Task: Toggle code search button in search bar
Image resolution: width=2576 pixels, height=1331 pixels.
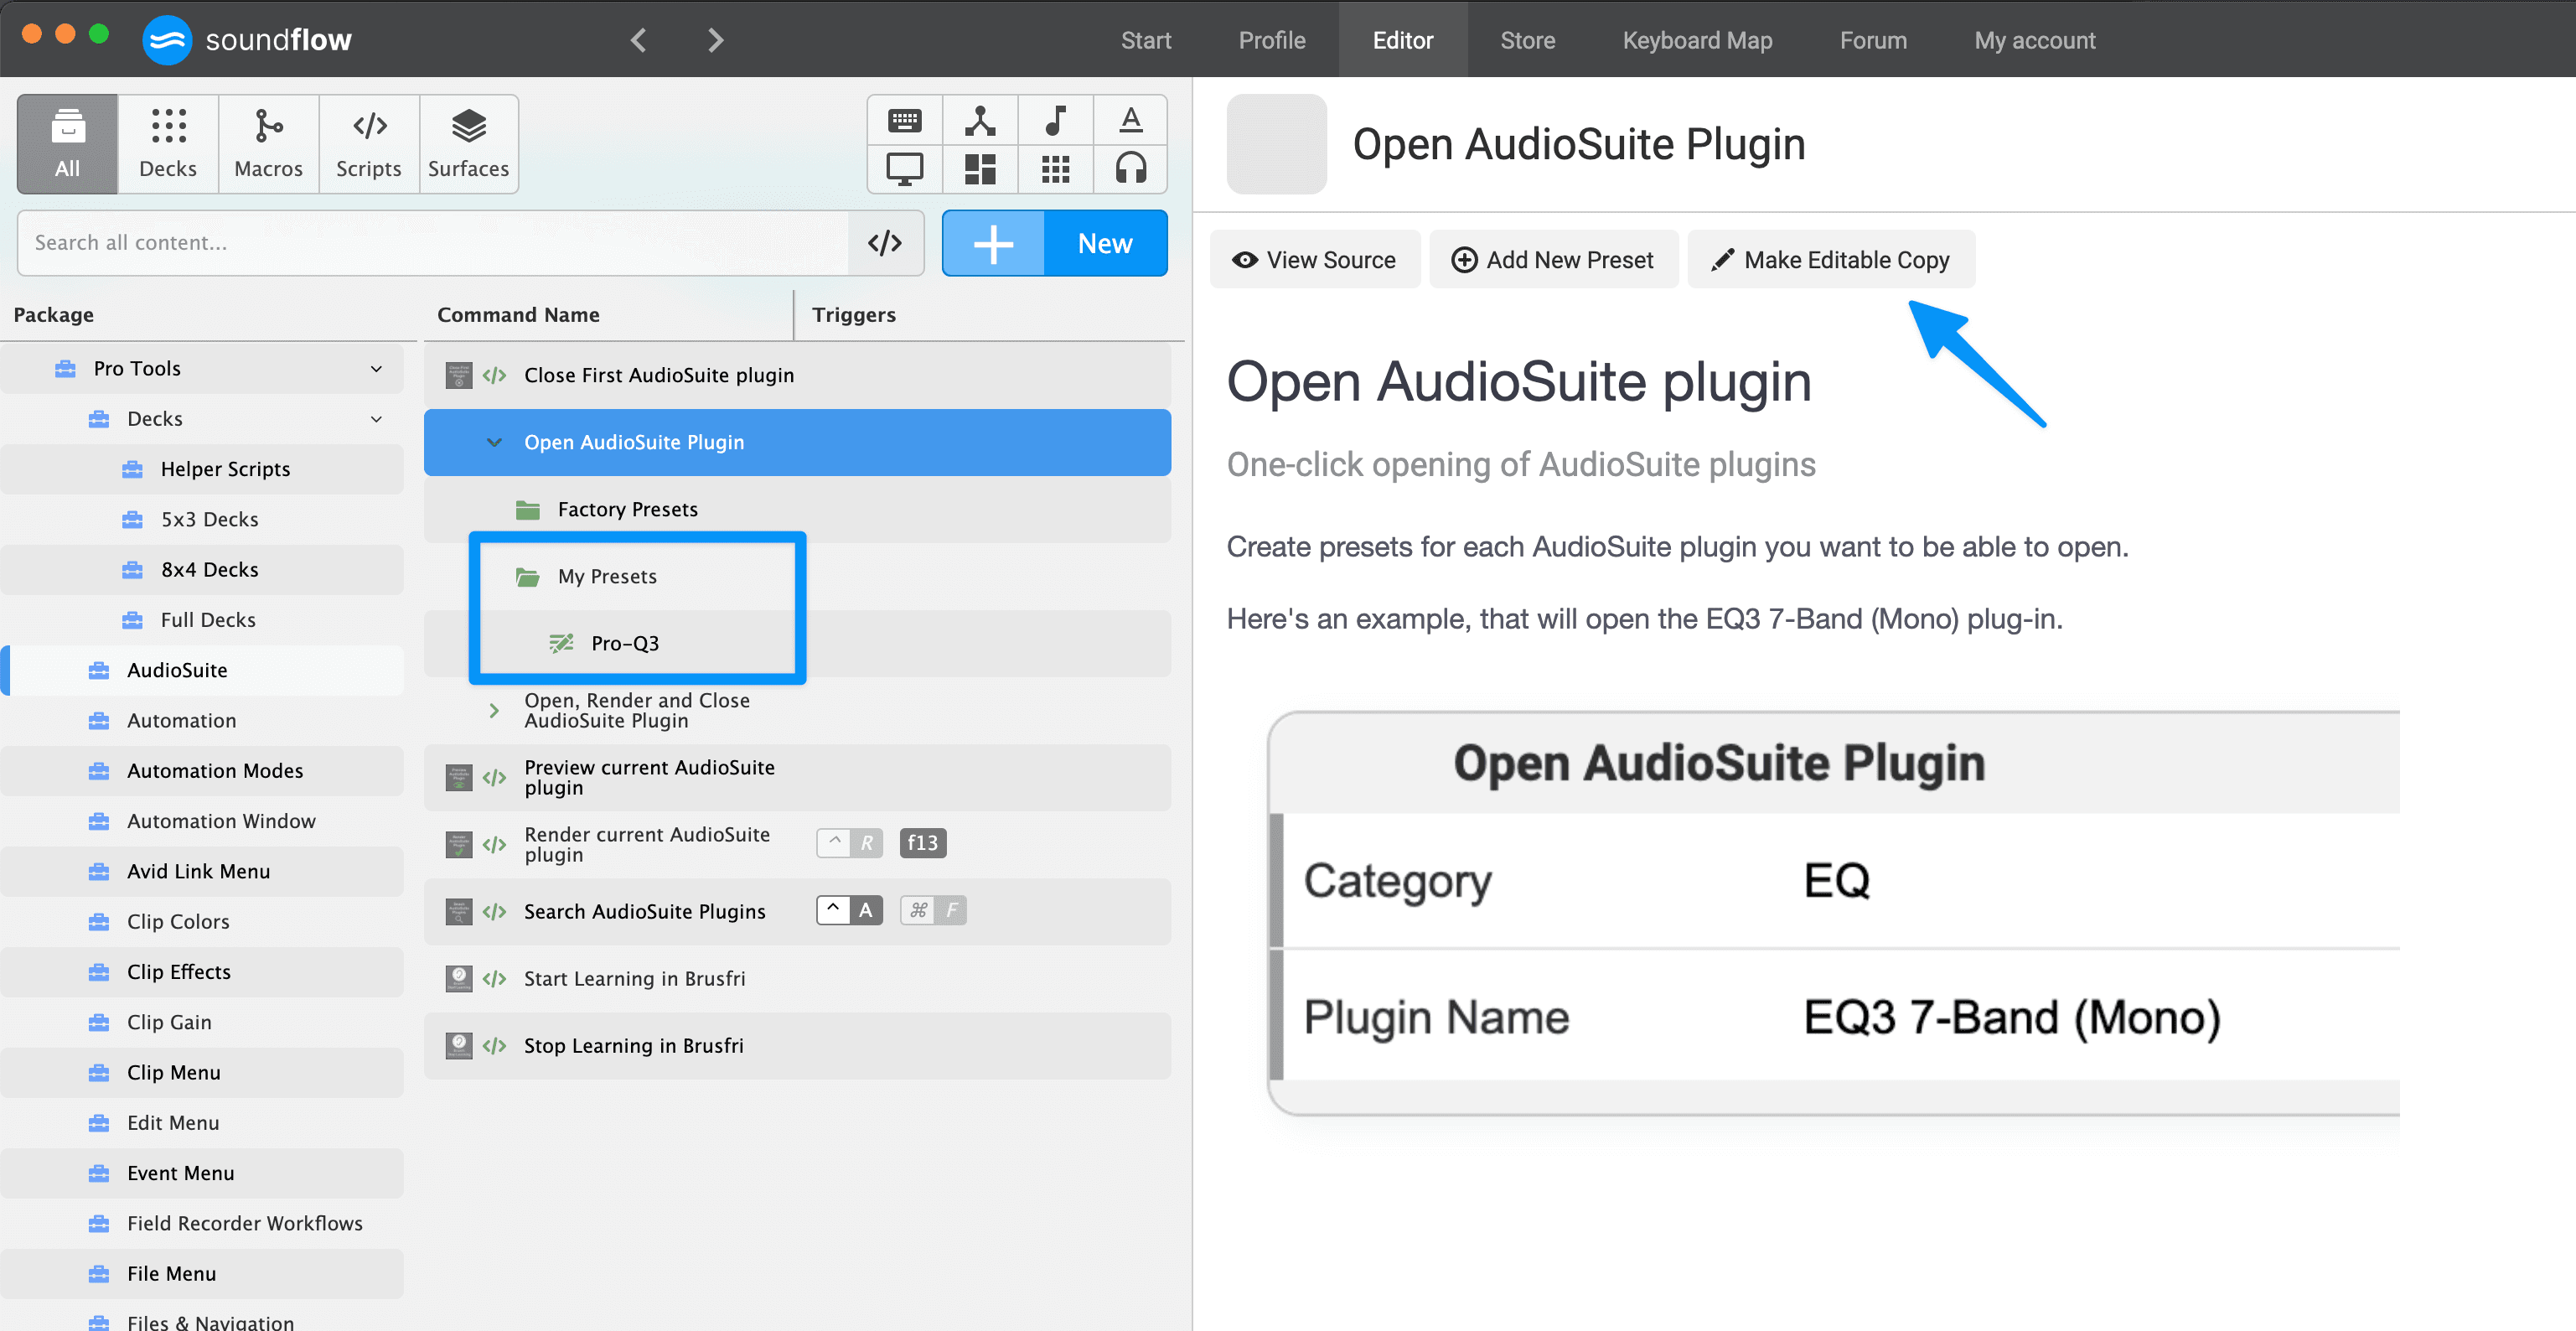Action: (x=885, y=243)
